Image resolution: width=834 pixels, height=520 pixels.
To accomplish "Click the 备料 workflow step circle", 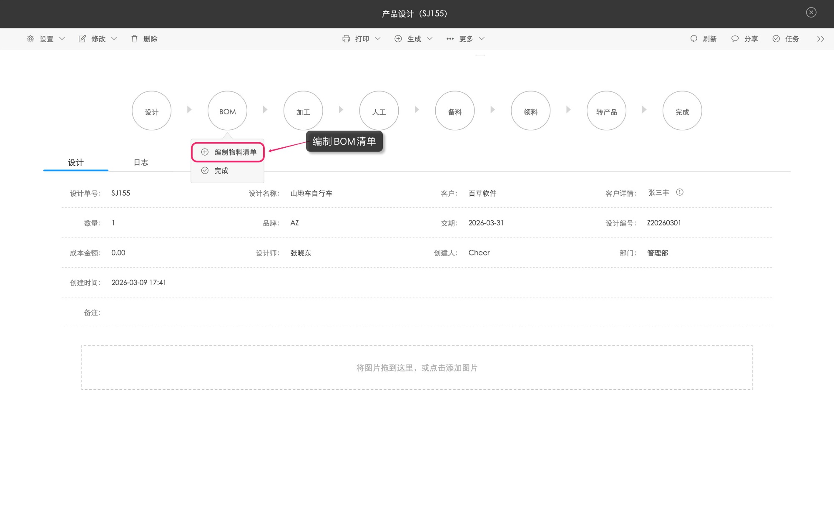I will pos(455,111).
